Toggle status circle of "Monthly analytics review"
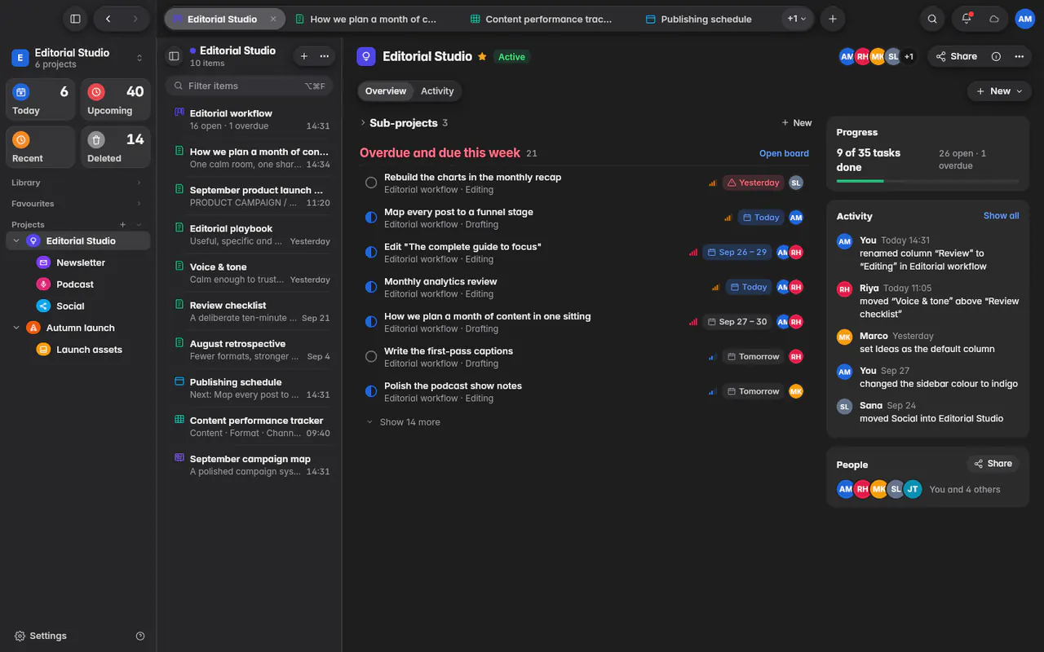Screen dimensions: 1044x652 click(371, 287)
